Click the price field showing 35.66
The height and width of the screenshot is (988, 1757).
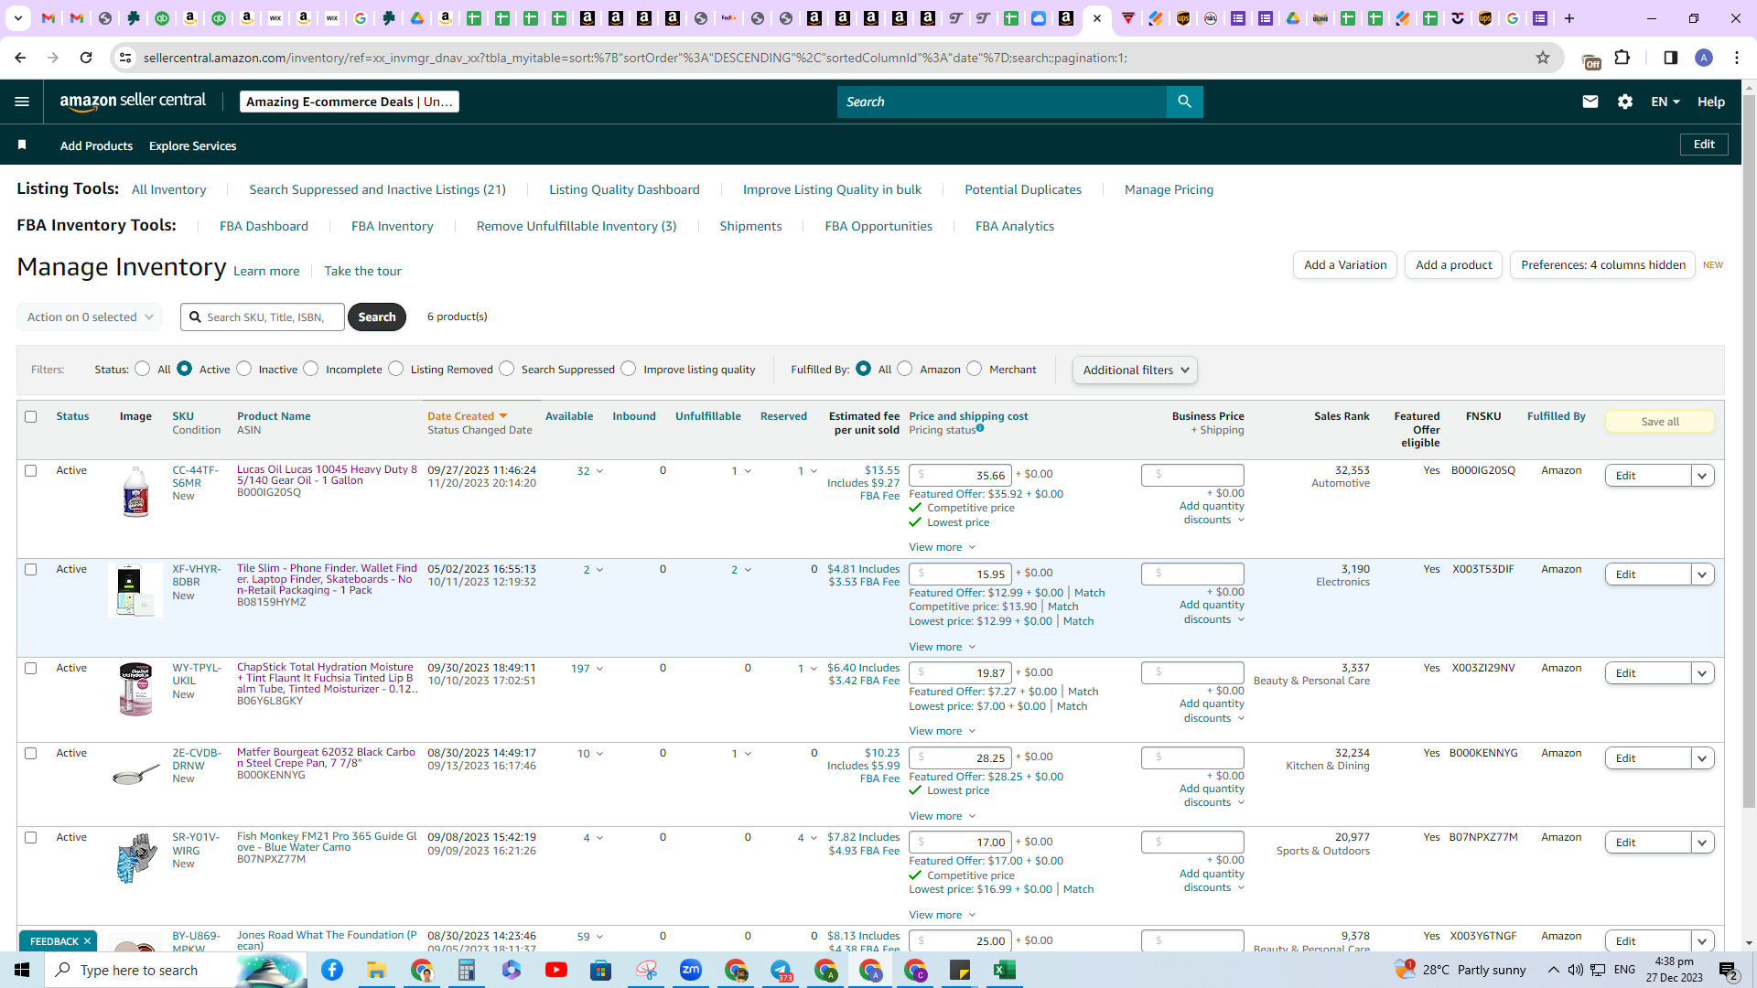pos(960,475)
